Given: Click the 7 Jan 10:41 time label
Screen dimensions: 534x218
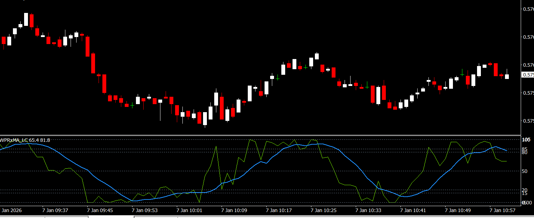Looking at the screenshot, I should [x=413, y=210].
